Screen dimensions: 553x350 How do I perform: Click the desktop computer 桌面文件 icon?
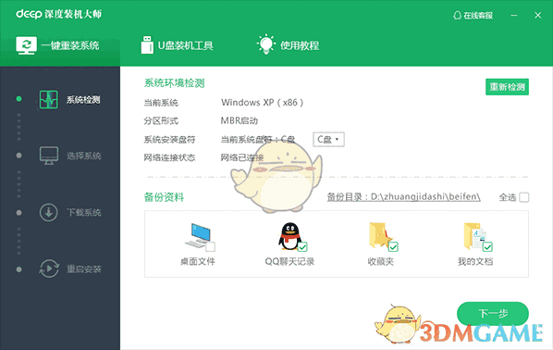click(198, 235)
